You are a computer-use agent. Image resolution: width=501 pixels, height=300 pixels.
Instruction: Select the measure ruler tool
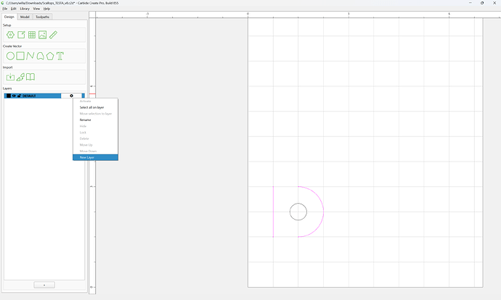click(x=53, y=35)
